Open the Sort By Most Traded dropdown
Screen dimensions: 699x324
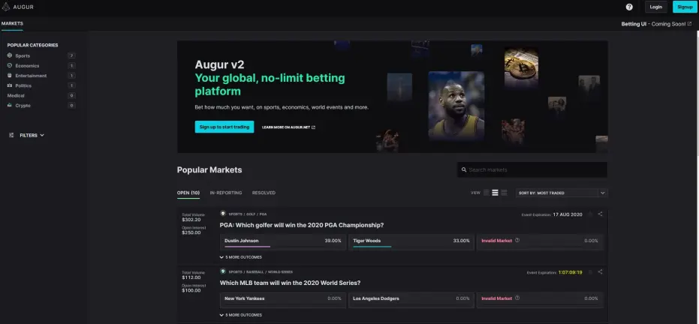[562, 193]
